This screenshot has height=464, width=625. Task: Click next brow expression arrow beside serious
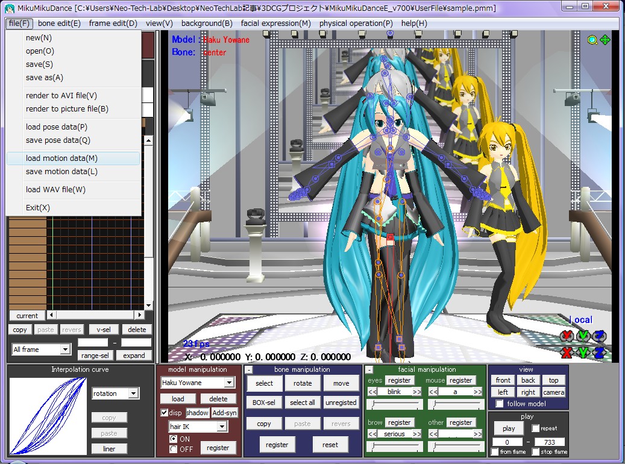click(417, 434)
